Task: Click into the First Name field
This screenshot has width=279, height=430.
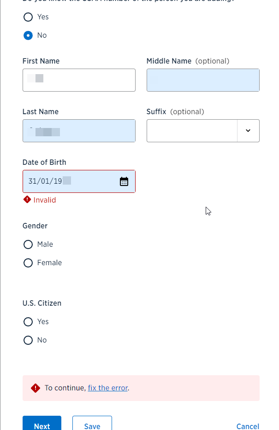Action: pyautogui.click(x=79, y=80)
